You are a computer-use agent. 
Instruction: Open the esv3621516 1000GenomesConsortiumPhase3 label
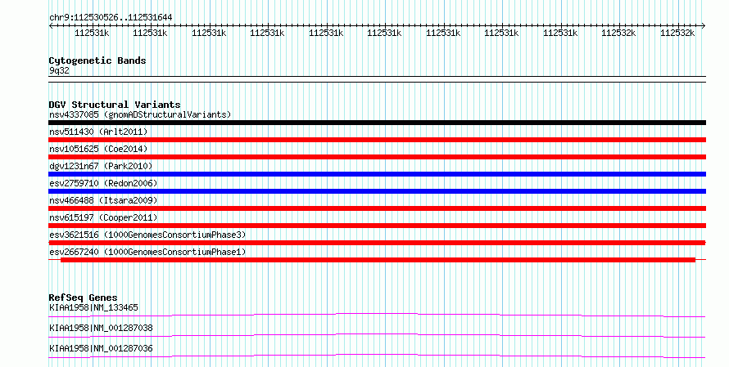pyautogui.click(x=147, y=235)
